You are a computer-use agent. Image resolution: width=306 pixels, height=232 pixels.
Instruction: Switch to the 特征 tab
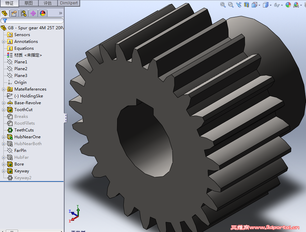[9, 3]
